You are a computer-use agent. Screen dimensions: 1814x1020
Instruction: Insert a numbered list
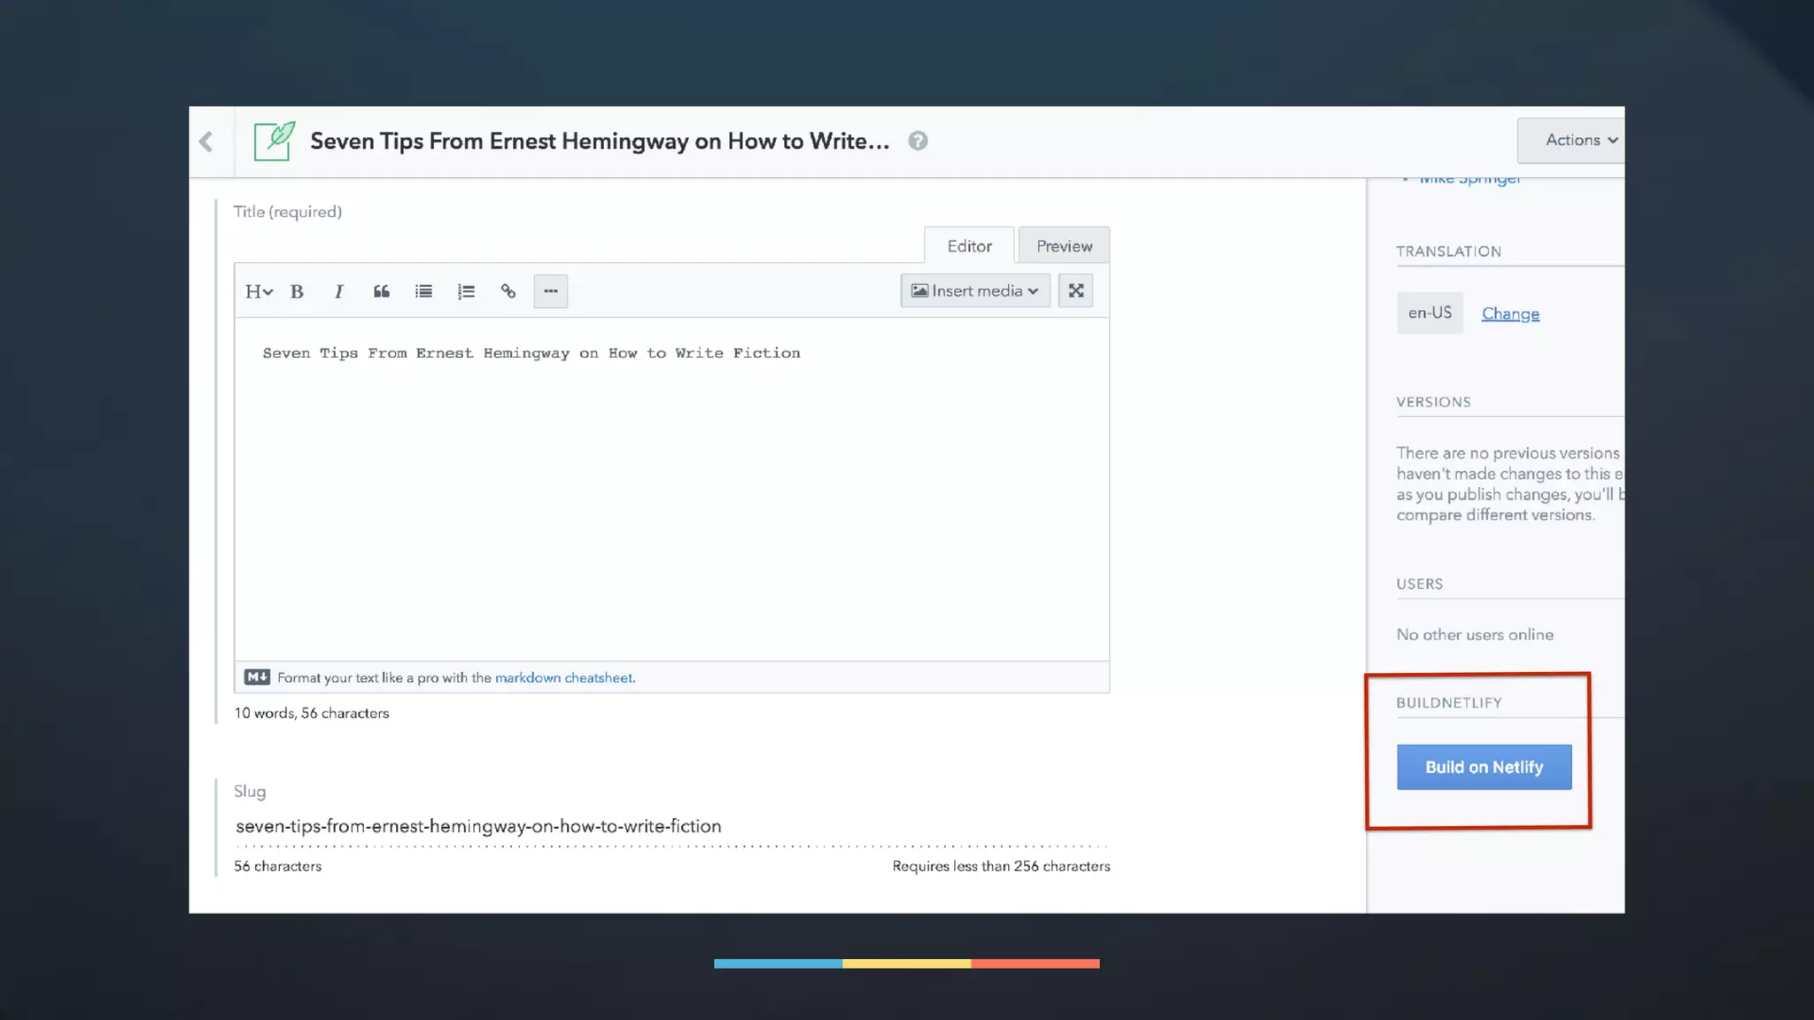(x=466, y=291)
